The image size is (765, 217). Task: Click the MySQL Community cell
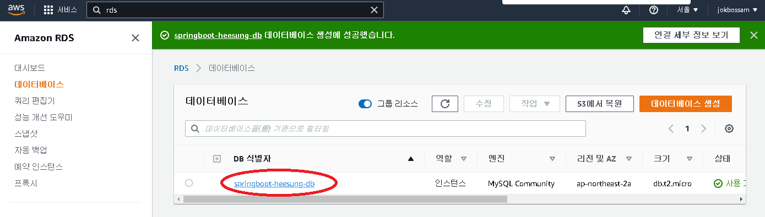(521, 183)
